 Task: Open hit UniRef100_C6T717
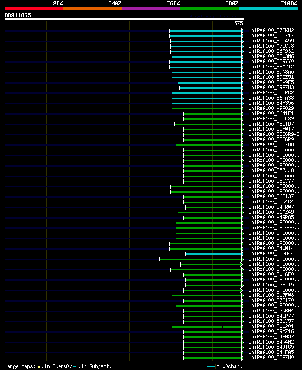click(x=271, y=36)
